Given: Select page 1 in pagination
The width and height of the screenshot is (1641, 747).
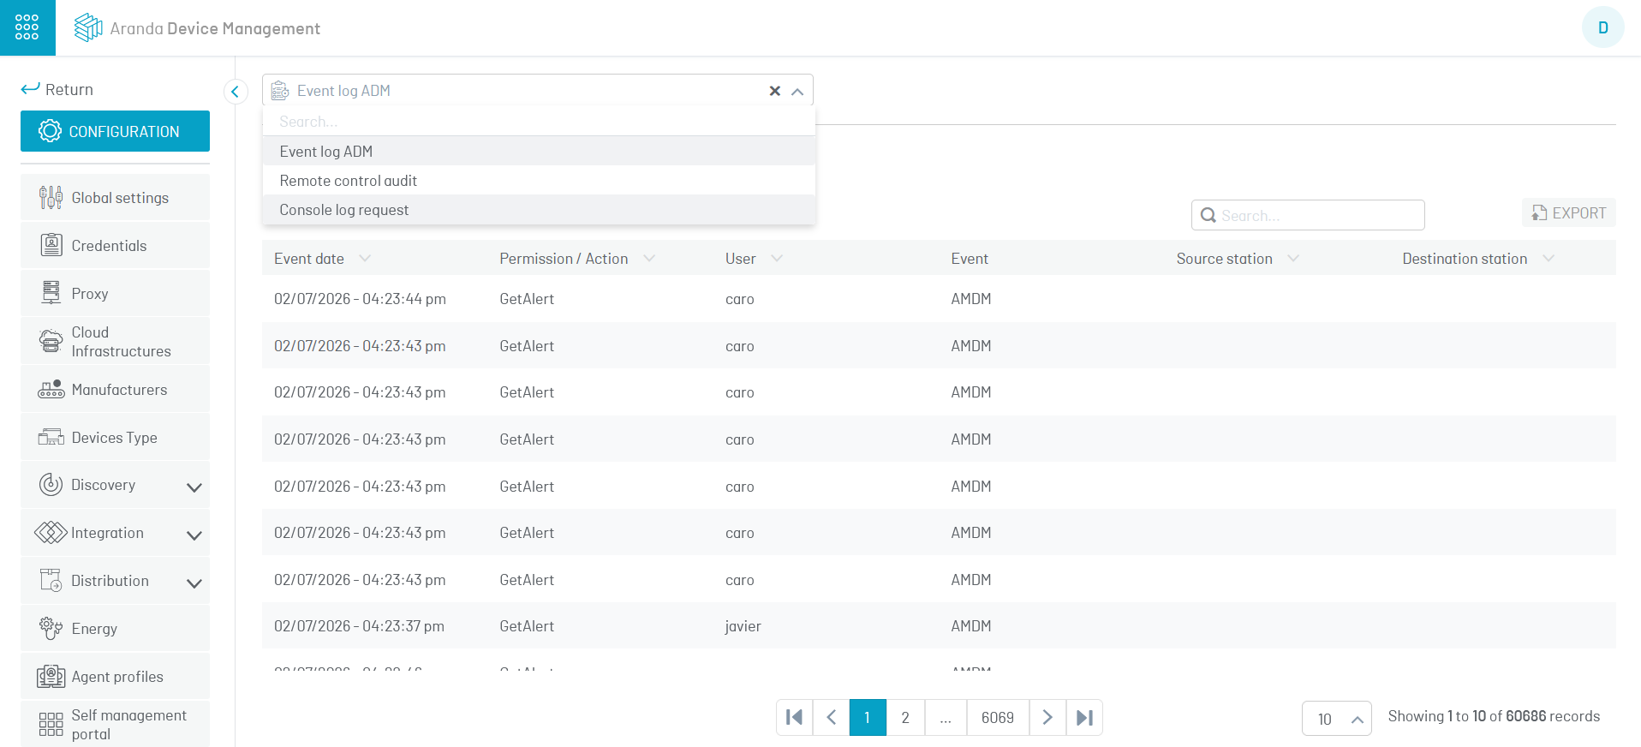Looking at the screenshot, I should click(x=868, y=718).
